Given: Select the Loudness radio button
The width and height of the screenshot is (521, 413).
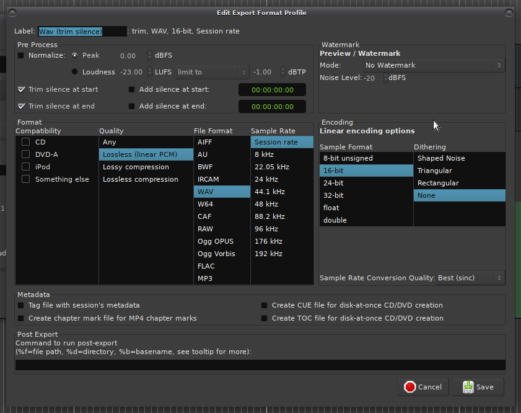Looking at the screenshot, I should click(75, 72).
